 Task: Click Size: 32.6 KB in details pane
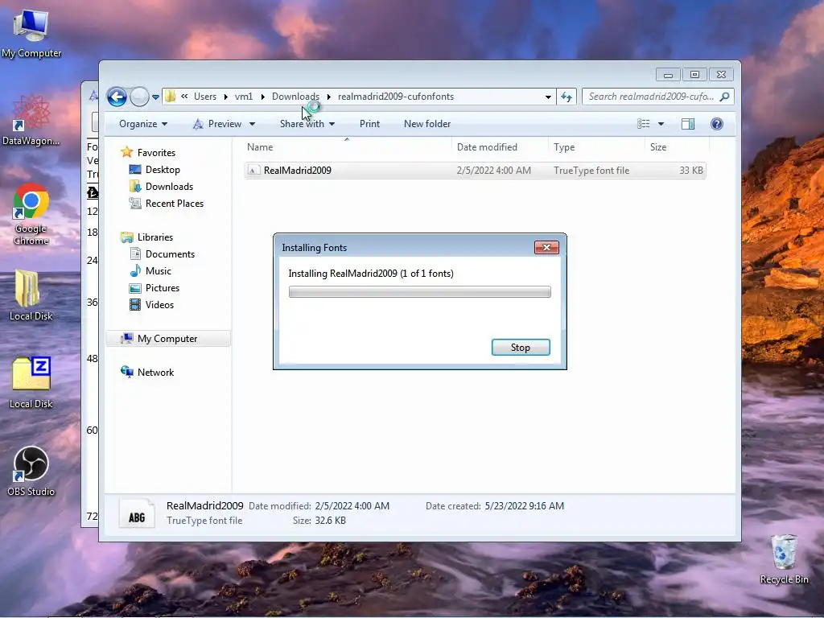click(x=319, y=521)
